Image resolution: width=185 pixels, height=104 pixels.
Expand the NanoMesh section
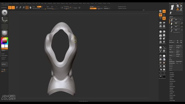tap(172, 76)
